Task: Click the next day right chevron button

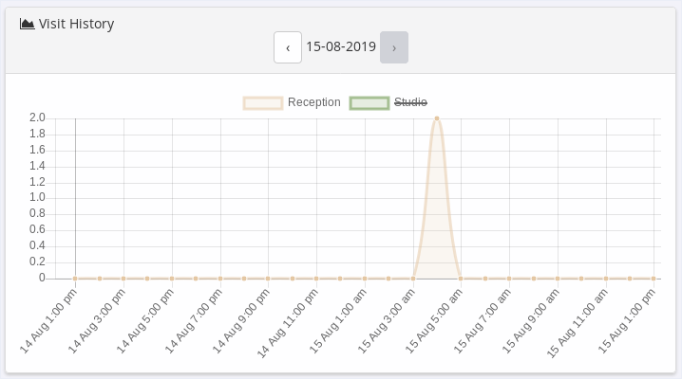Action: [394, 47]
